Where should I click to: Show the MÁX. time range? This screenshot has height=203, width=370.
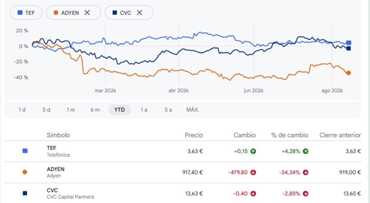pyautogui.click(x=193, y=110)
